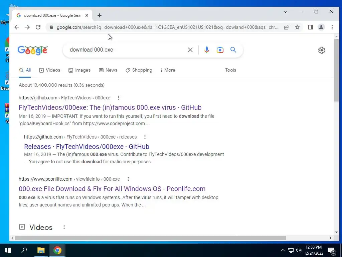Open the tab search chevron
342x257 pixels.
[285, 12]
